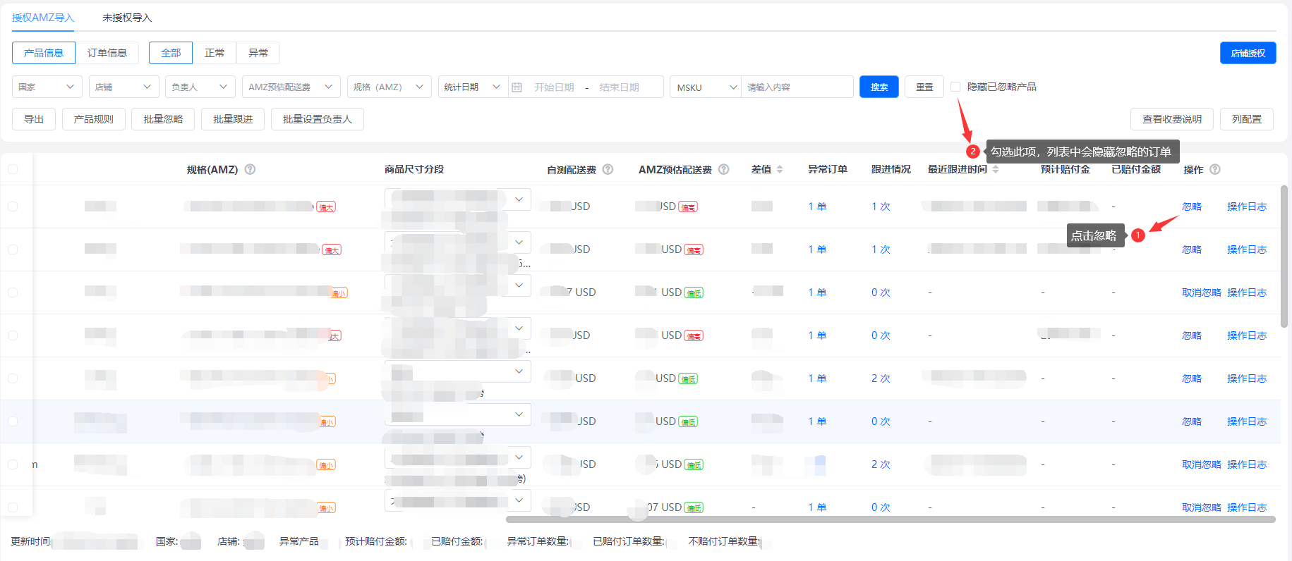This screenshot has height=561, width=1292.
Task: Select 订单信息 tab
Action: (x=107, y=53)
